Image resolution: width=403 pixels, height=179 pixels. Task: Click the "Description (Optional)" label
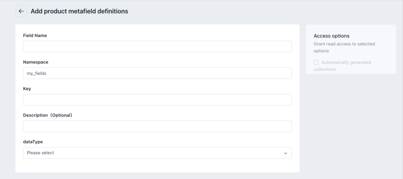pos(48,115)
